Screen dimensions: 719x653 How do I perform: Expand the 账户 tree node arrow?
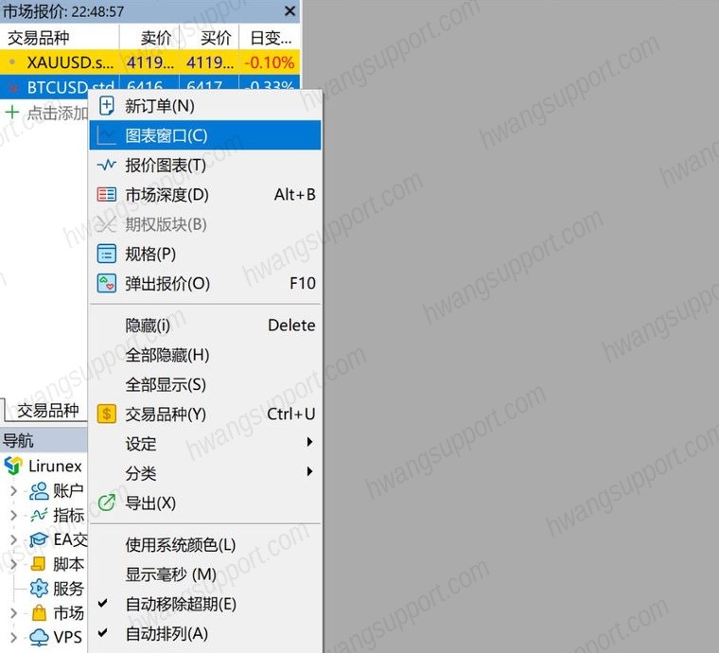pos(14,491)
